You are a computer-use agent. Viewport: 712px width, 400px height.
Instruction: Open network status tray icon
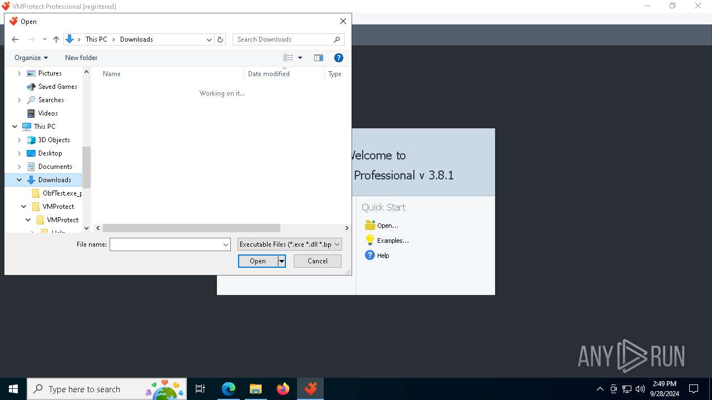(627, 389)
